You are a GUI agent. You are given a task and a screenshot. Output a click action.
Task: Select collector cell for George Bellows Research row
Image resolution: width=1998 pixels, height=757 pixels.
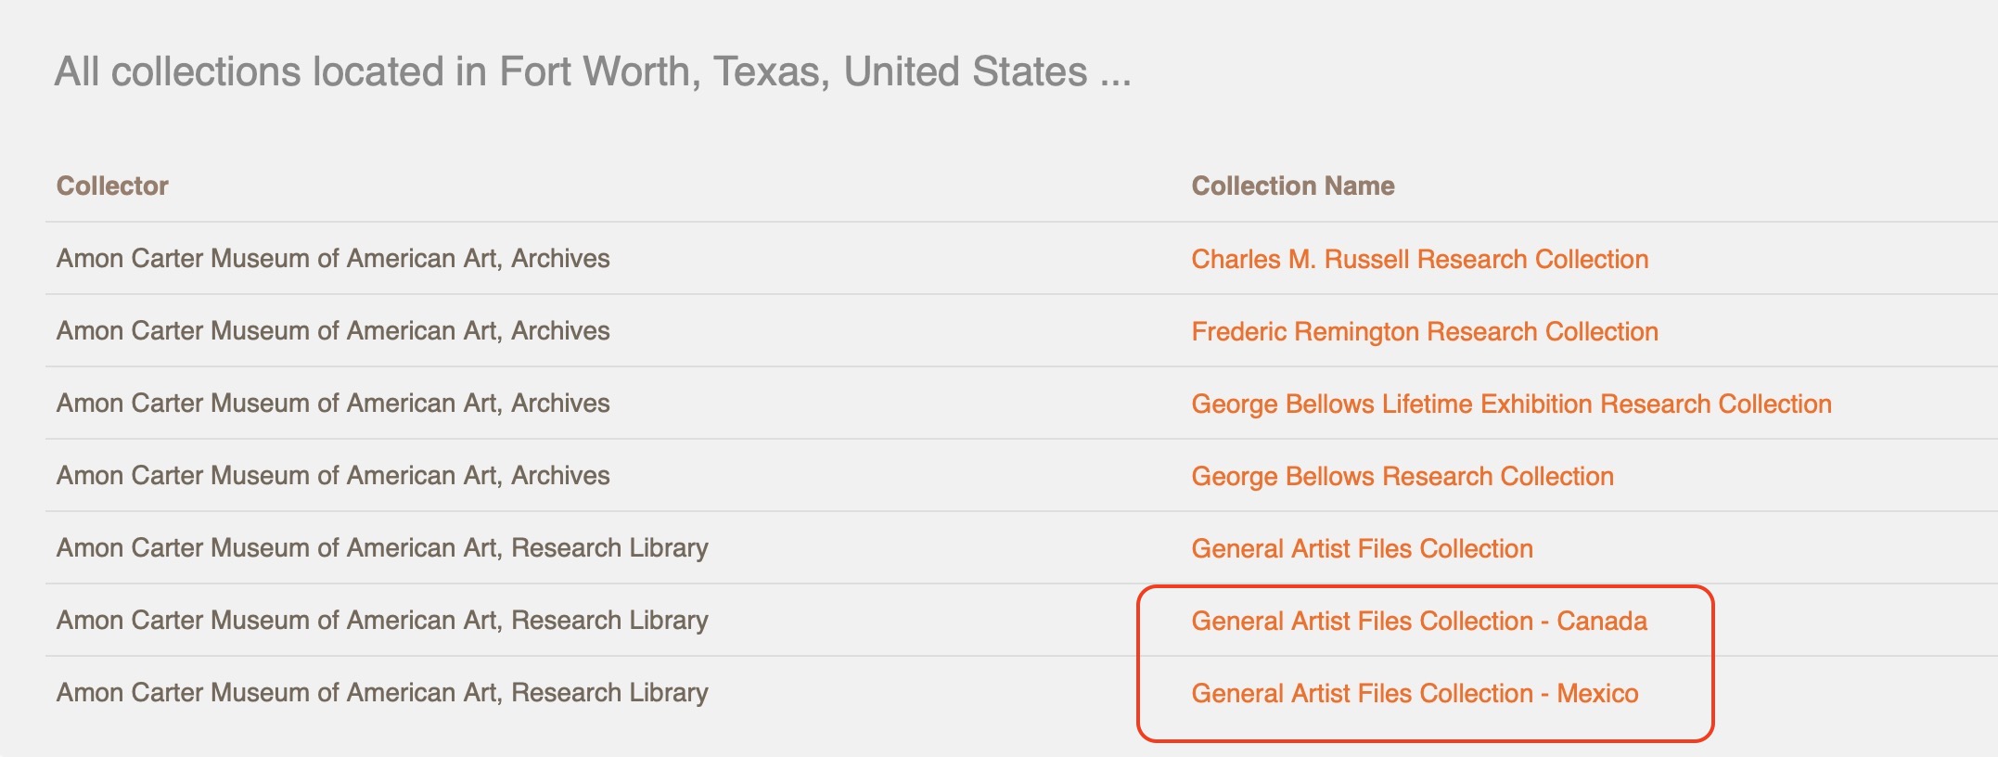click(x=333, y=475)
